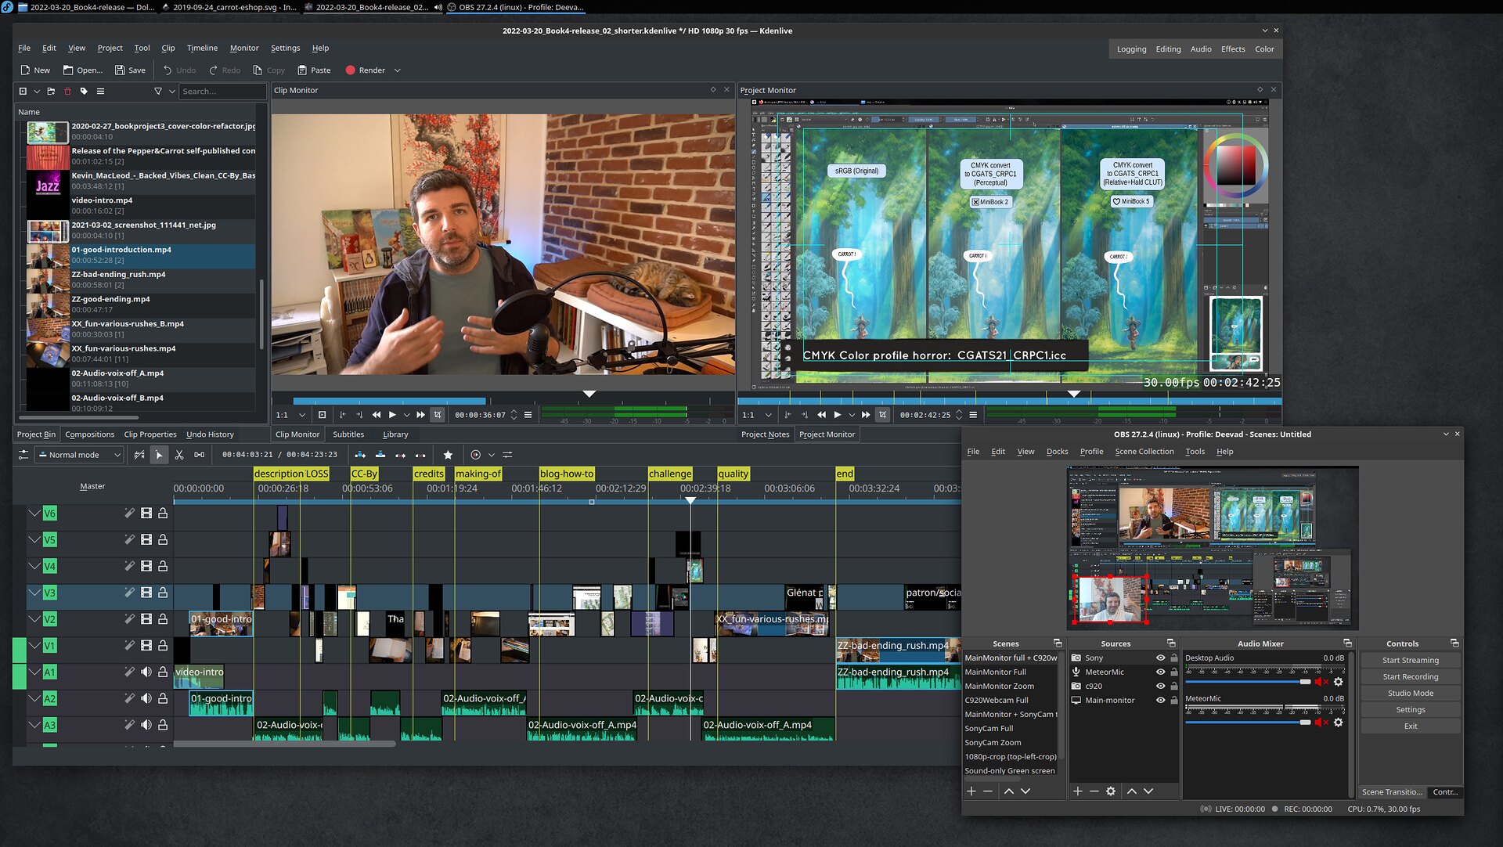This screenshot has width=1503, height=847.
Task: Click the Studio Mode button
Action: pyautogui.click(x=1410, y=694)
